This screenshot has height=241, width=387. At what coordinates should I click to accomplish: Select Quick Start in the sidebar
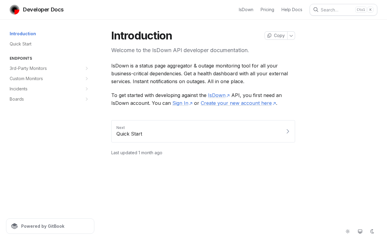click(x=21, y=44)
